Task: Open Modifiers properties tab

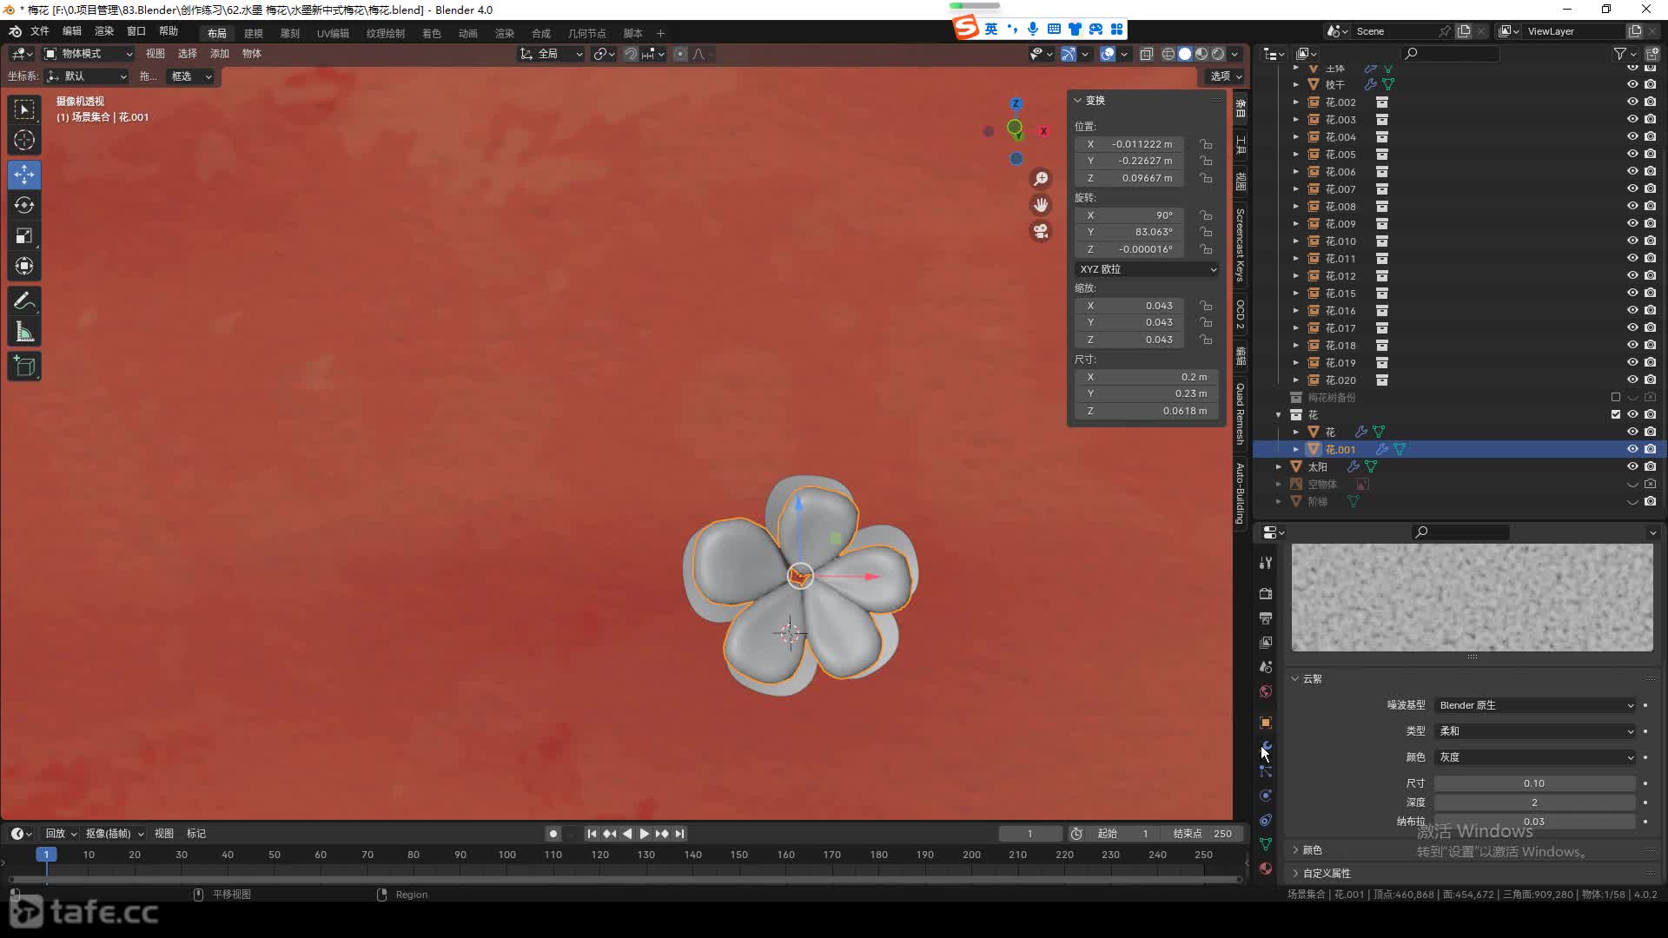Action: coord(1266,746)
